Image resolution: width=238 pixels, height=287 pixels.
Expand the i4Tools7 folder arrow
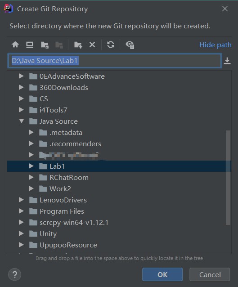tap(21, 110)
